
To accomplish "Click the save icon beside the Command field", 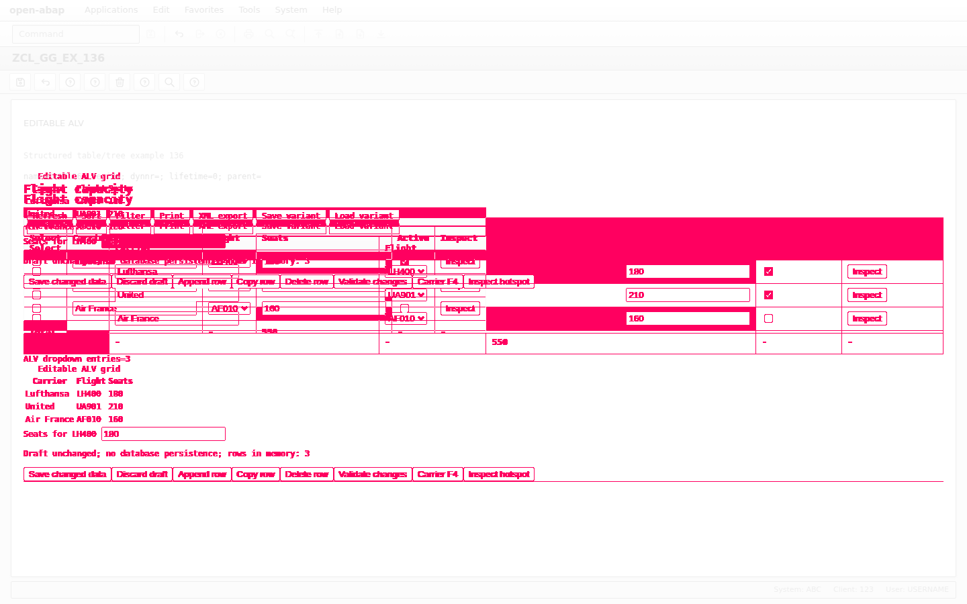I will click(151, 34).
